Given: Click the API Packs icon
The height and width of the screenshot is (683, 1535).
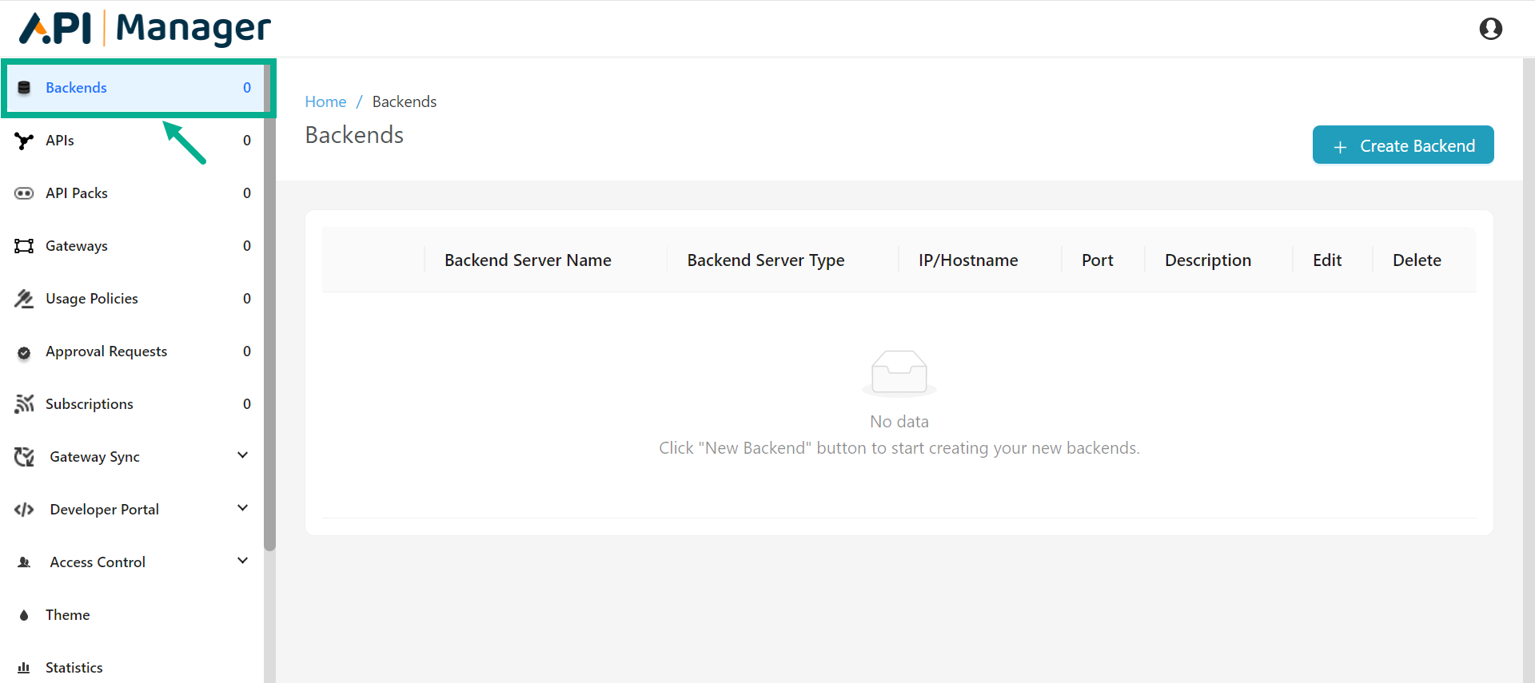Looking at the screenshot, I should point(24,193).
